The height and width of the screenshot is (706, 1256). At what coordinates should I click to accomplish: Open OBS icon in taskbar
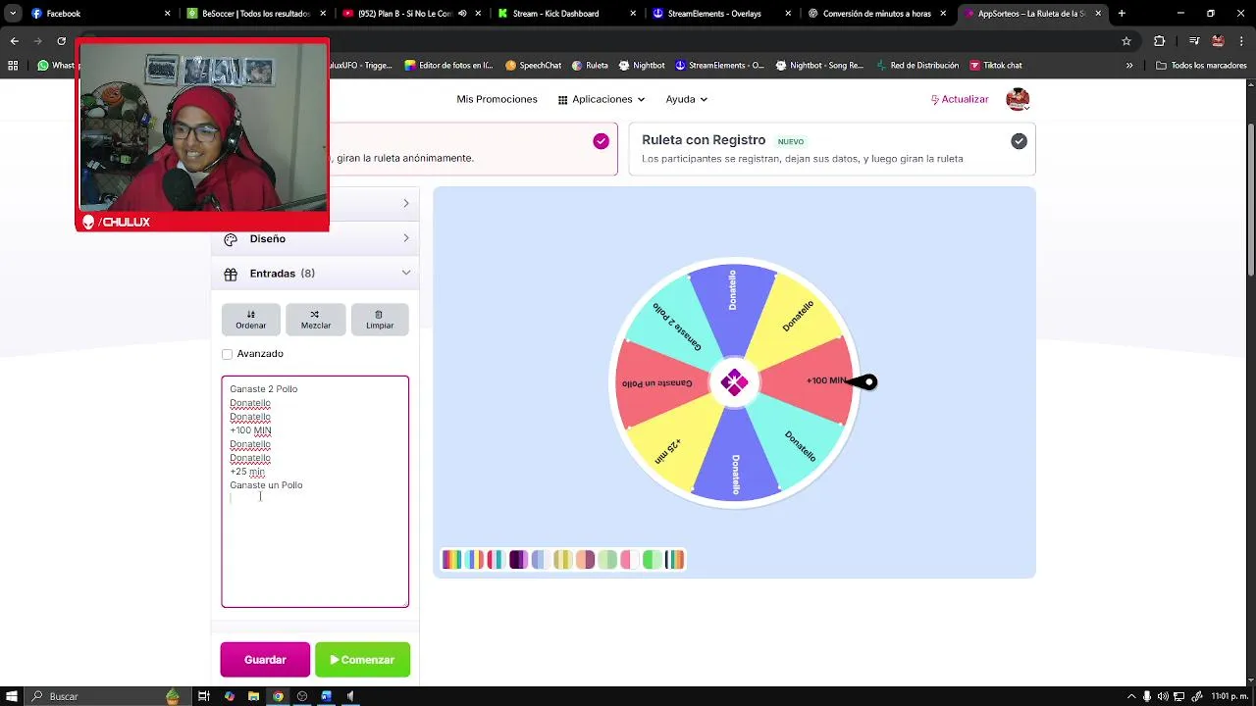pyautogui.click(x=302, y=696)
